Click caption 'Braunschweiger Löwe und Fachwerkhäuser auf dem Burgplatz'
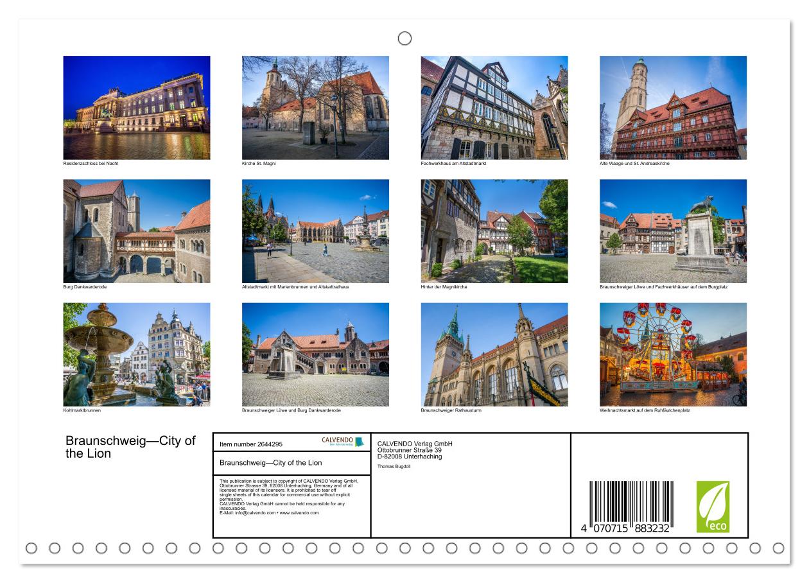 (663, 286)
